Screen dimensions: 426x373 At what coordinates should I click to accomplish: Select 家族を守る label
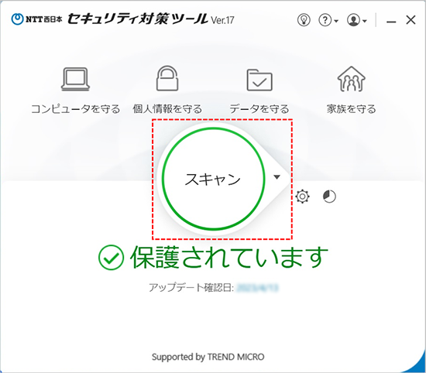(352, 109)
